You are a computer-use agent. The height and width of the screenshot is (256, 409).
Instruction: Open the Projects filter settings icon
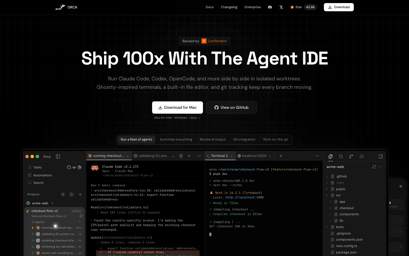[63, 195]
